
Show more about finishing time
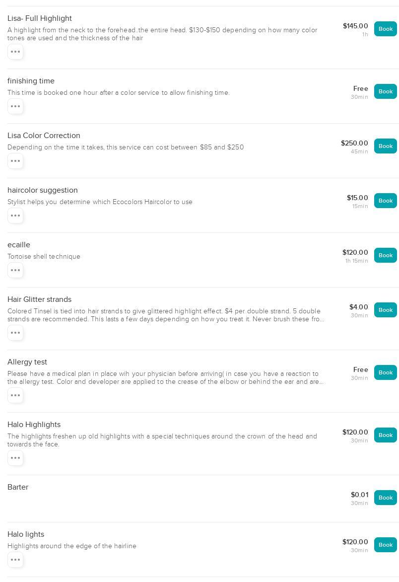[15, 106]
